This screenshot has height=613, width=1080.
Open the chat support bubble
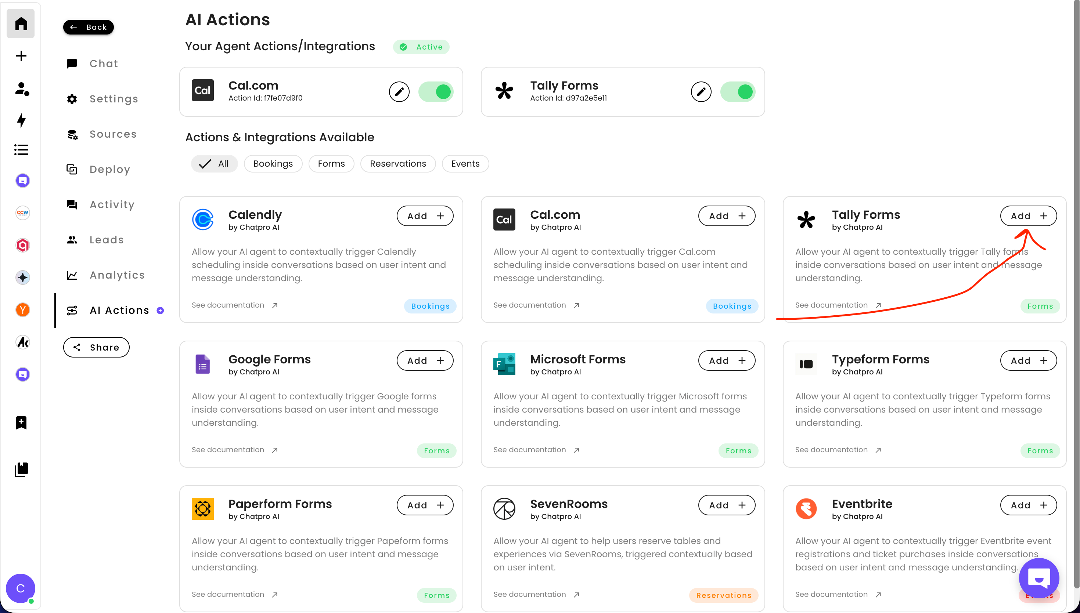point(1038,578)
